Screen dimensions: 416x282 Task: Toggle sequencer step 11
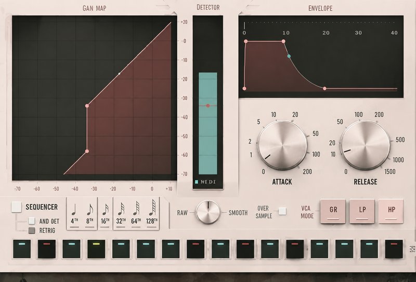pyautogui.click(x=270, y=249)
